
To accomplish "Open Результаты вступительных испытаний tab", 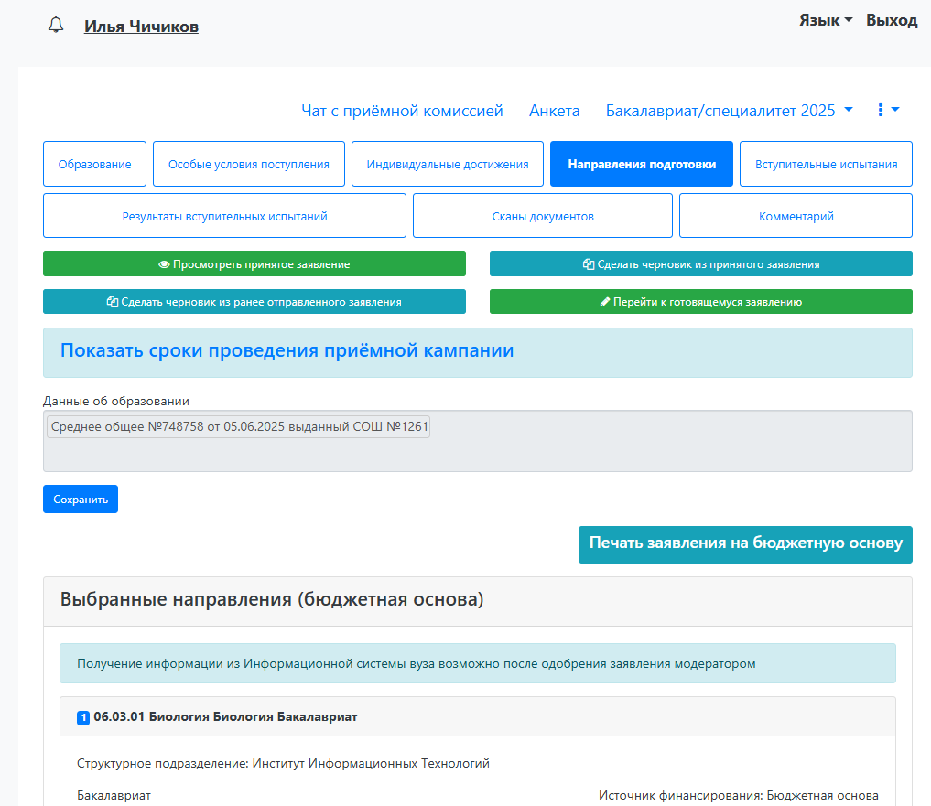I will click(224, 216).
